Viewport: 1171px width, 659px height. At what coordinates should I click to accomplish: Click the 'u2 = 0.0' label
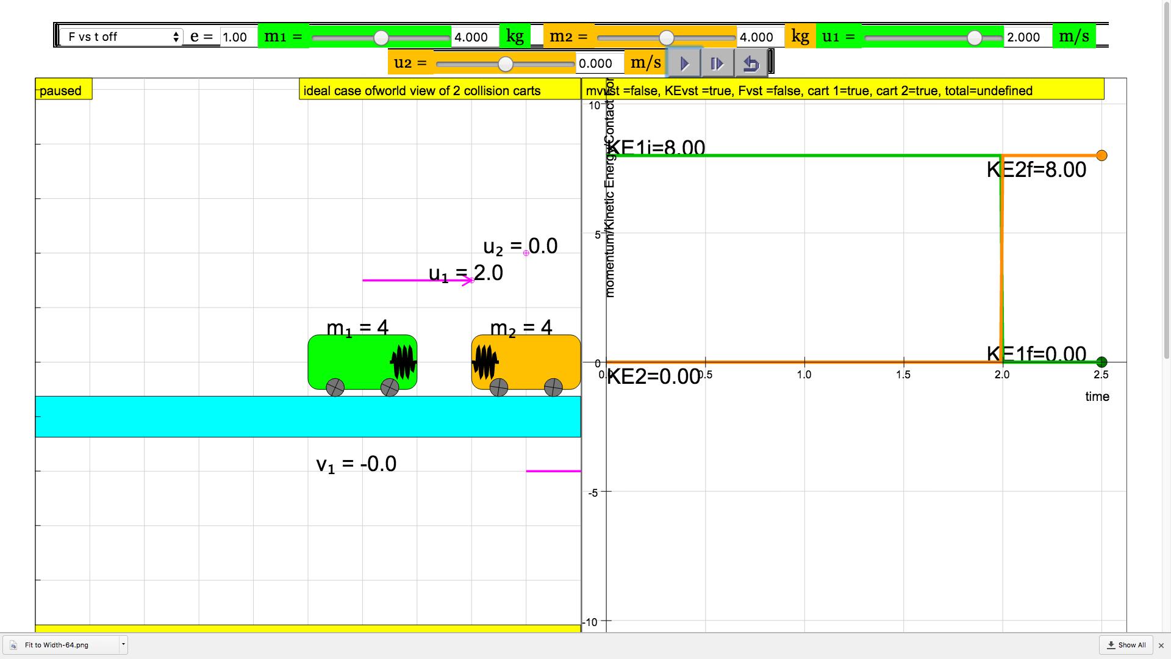point(520,247)
